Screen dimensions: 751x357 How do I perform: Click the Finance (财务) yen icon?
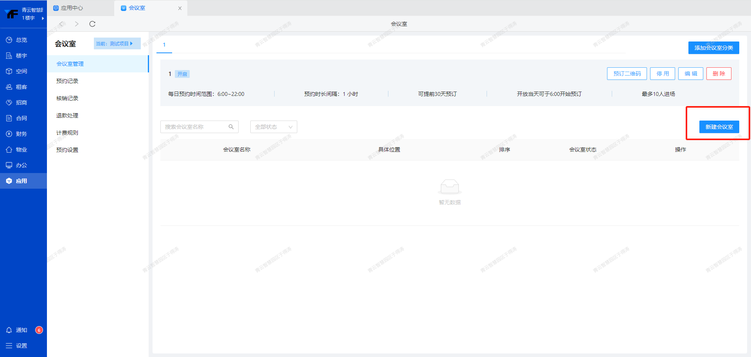click(x=9, y=134)
